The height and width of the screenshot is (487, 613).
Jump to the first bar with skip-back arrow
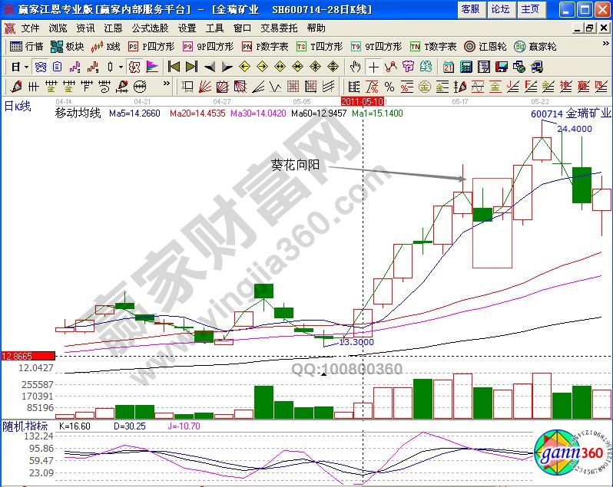pos(174,67)
